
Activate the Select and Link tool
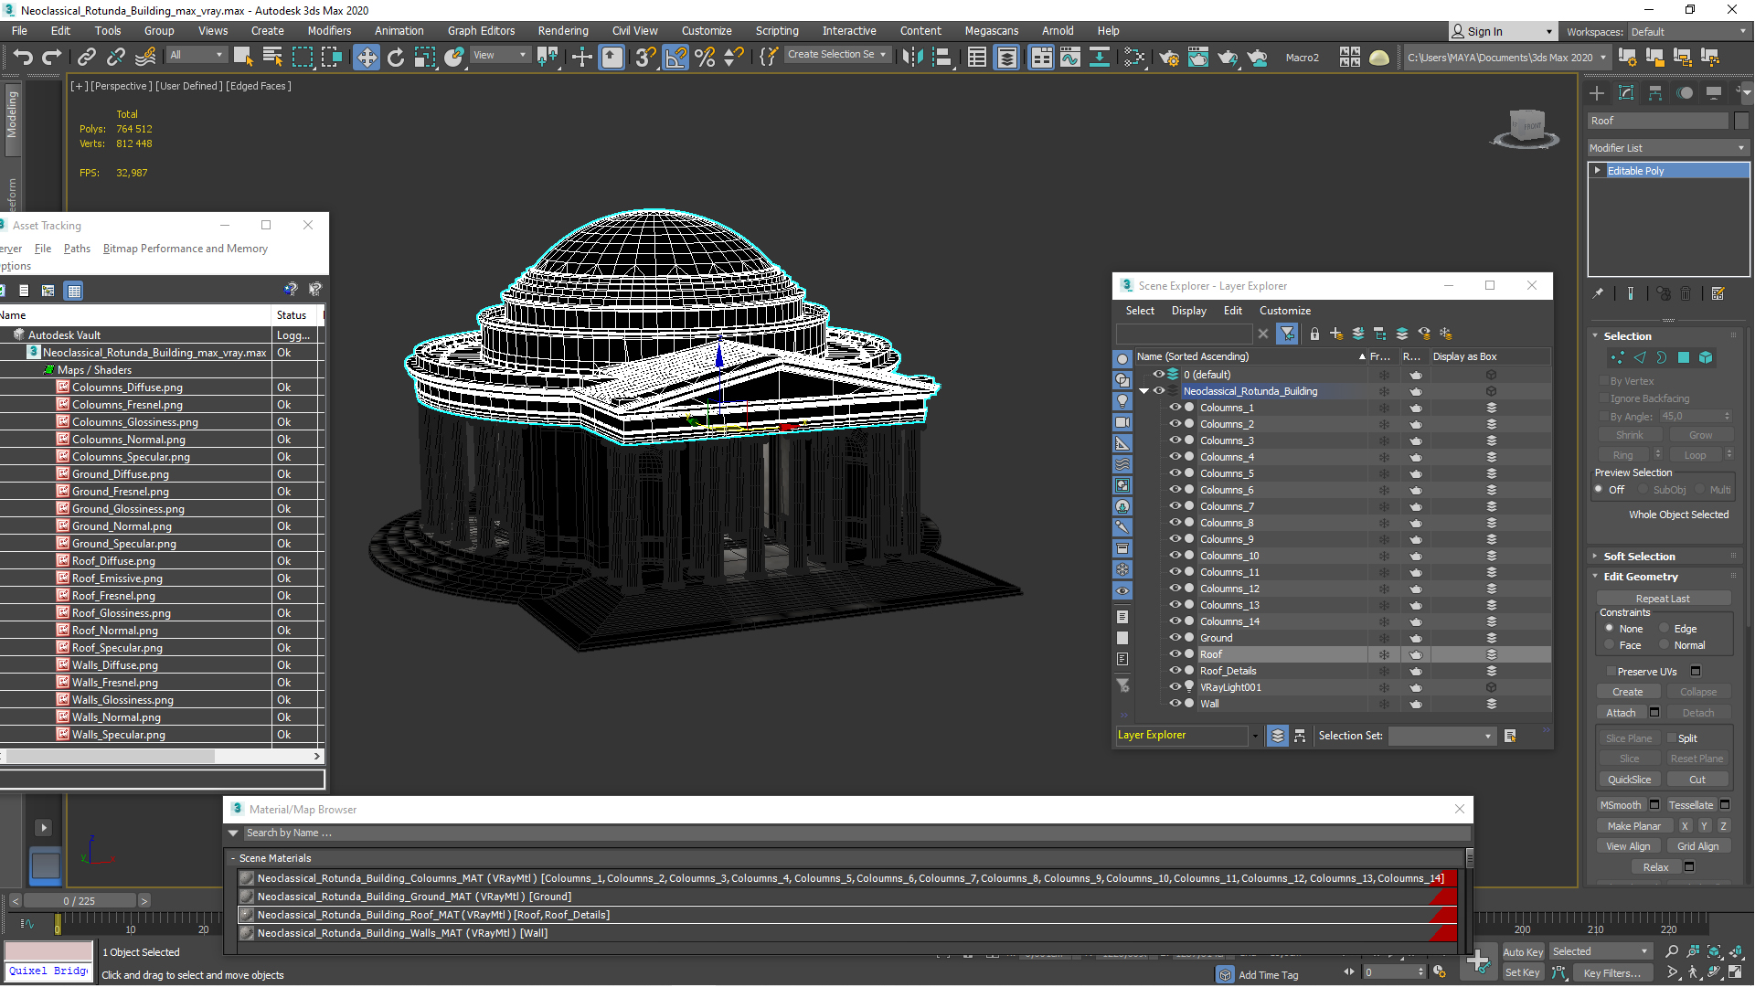(x=86, y=58)
